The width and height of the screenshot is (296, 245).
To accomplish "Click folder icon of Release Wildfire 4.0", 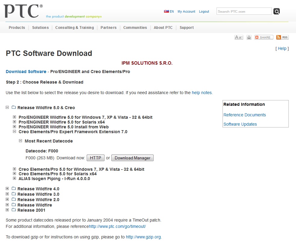I will click(14, 188).
